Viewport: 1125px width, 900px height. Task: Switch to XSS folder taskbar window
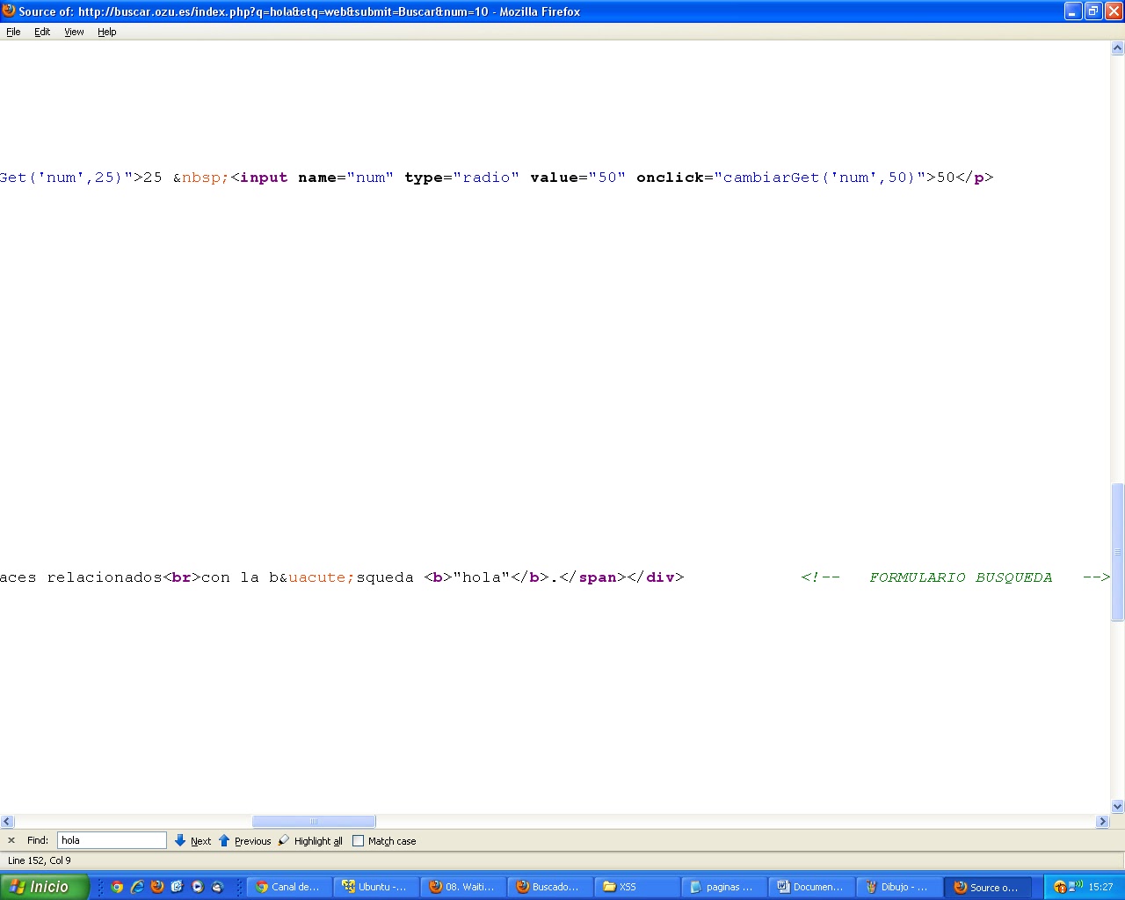[637, 887]
